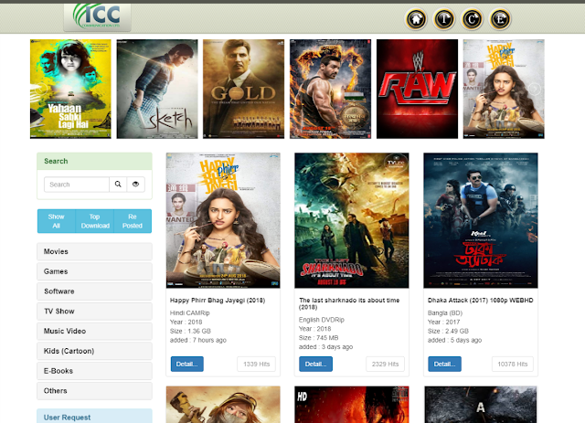Viewport: 585px width, 423px height.
Task: Open second-row poster below Dhaka Attack card
Action: [481, 405]
